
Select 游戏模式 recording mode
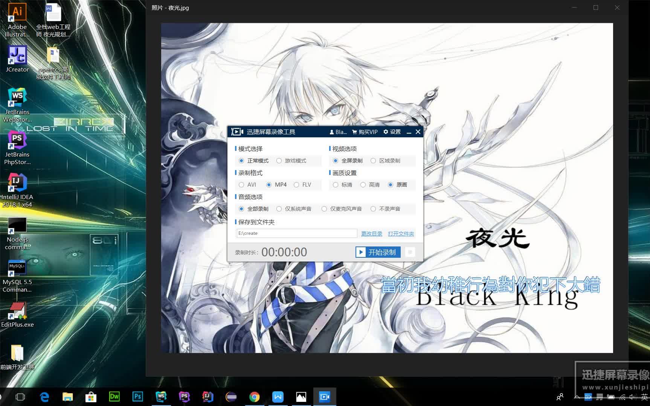[x=291, y=161]
